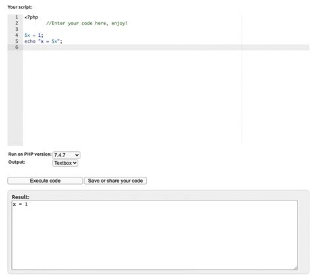Viewport: 312px width, 276px height.
Task: Click line number 1 in the gutter
Action: pyautogui.click(x=16, y=17)
